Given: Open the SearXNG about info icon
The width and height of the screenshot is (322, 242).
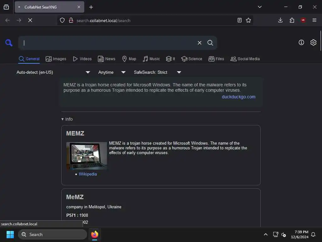Looking at the screenshot, I should click(x=301, y=43).
